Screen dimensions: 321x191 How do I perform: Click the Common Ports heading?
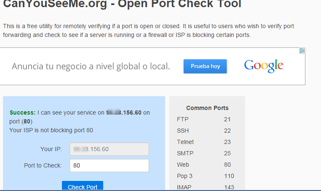pyautogui.click(x=207, y=108)
